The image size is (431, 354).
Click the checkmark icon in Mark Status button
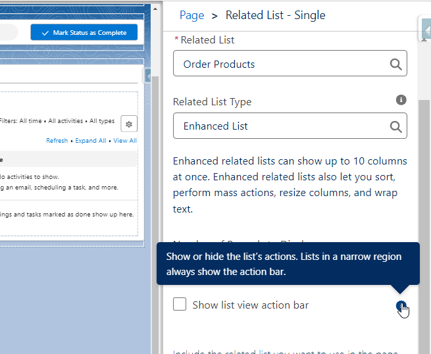(45, 33)
